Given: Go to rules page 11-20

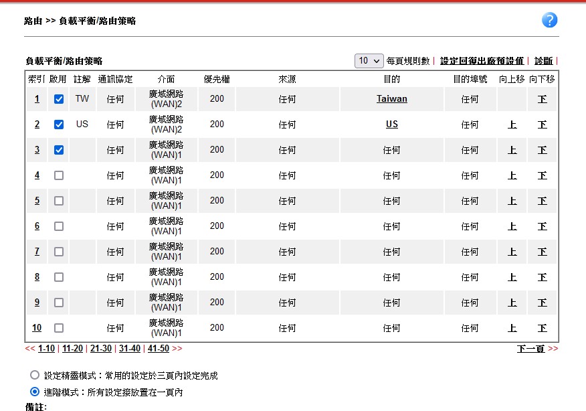Looking at the screenshot, I should 72,349.
